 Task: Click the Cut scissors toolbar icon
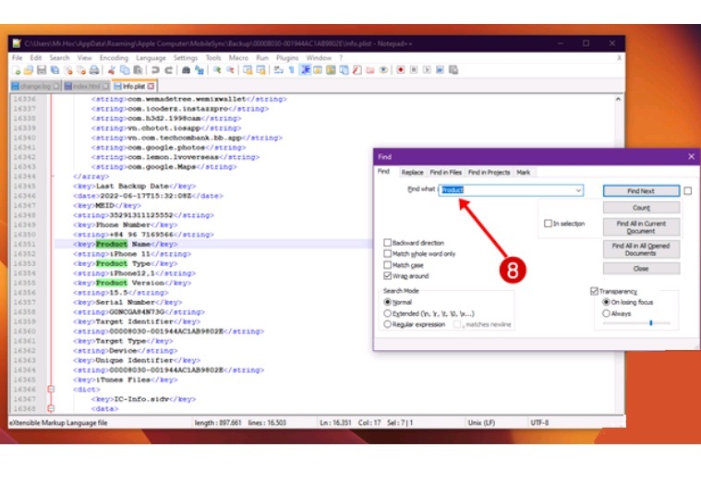click(111, 70)
